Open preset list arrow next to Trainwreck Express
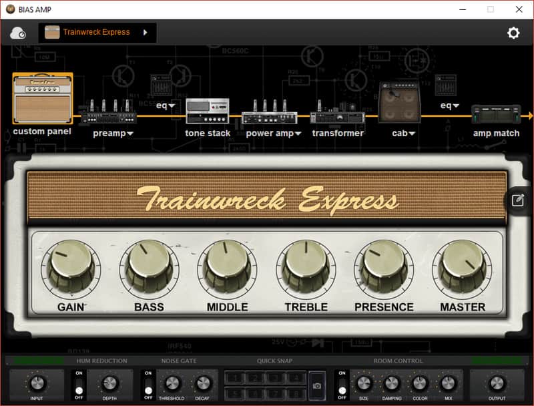Image resolution: width=534 pixels, height=406 pixels. point(146,32)
